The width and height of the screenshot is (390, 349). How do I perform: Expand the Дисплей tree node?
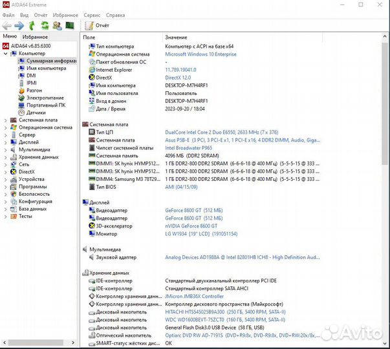click(x=5, y=143)
